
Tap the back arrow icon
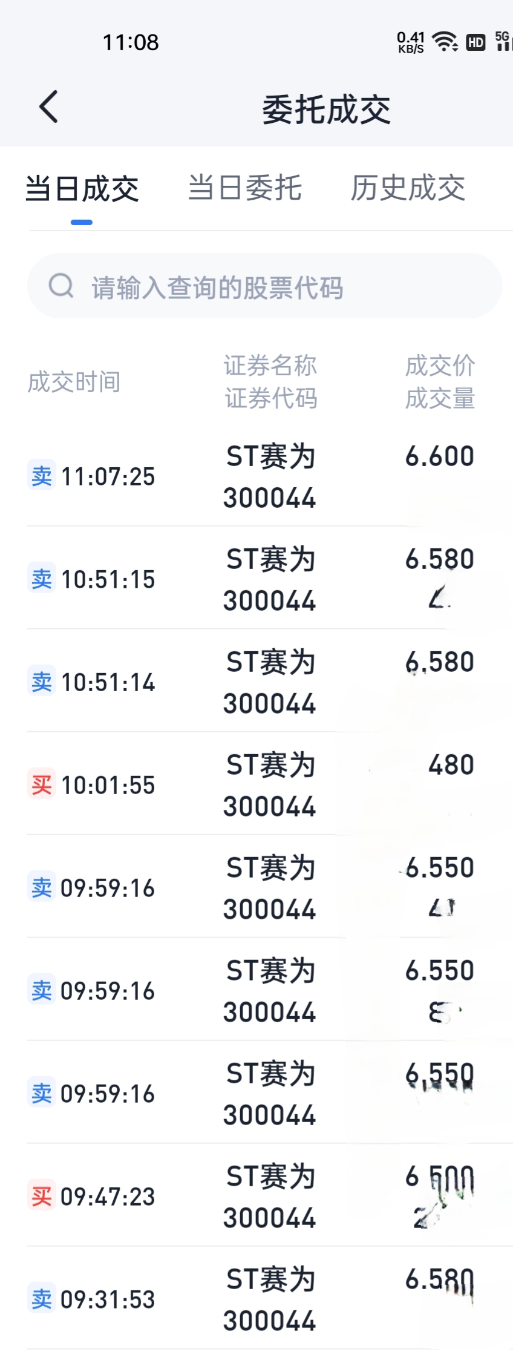click(x=48, y=107)
